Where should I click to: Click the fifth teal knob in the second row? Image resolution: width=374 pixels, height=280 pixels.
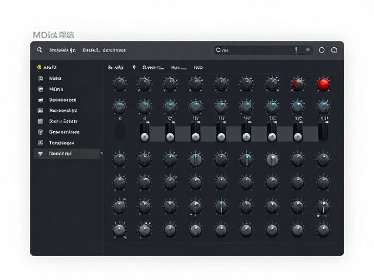[x=221, y=107]
